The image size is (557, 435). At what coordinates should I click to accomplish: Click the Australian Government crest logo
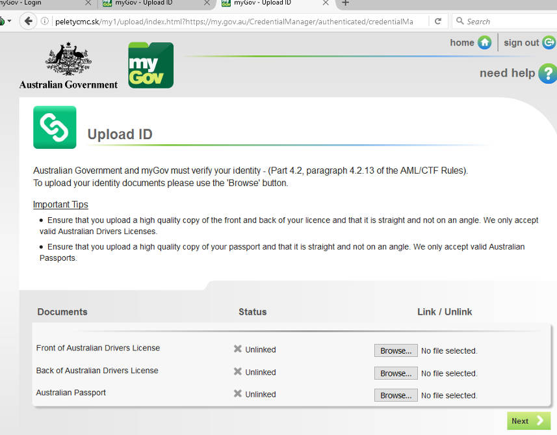pyautogui.click(x=68, y=66)
